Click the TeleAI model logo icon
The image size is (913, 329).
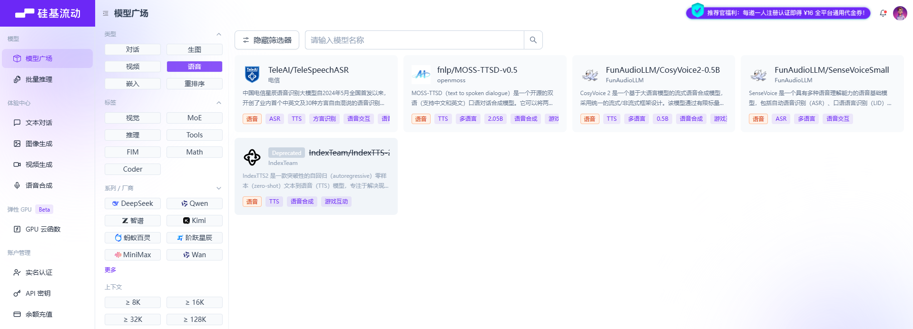coord(252,75)
